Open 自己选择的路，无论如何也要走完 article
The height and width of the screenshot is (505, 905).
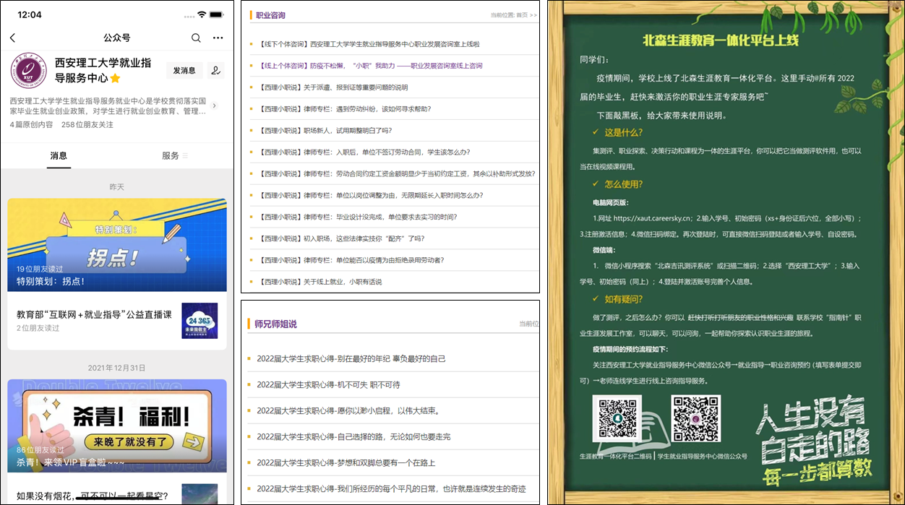tap(353, 437)
